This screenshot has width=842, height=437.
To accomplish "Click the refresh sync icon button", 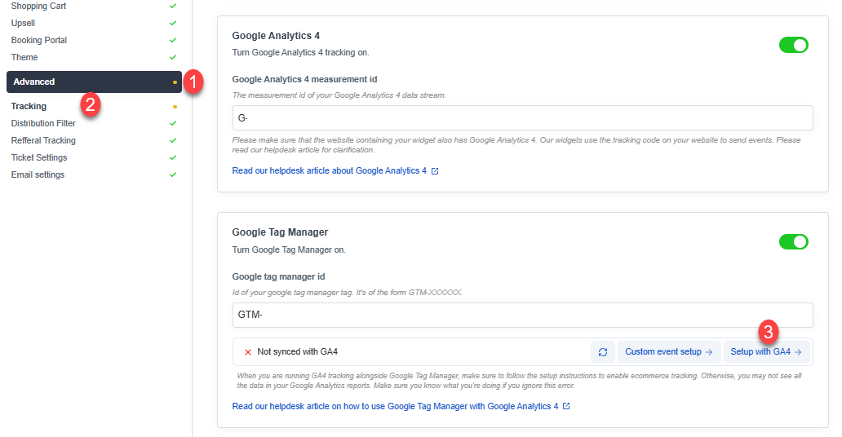I will (602, 352).
